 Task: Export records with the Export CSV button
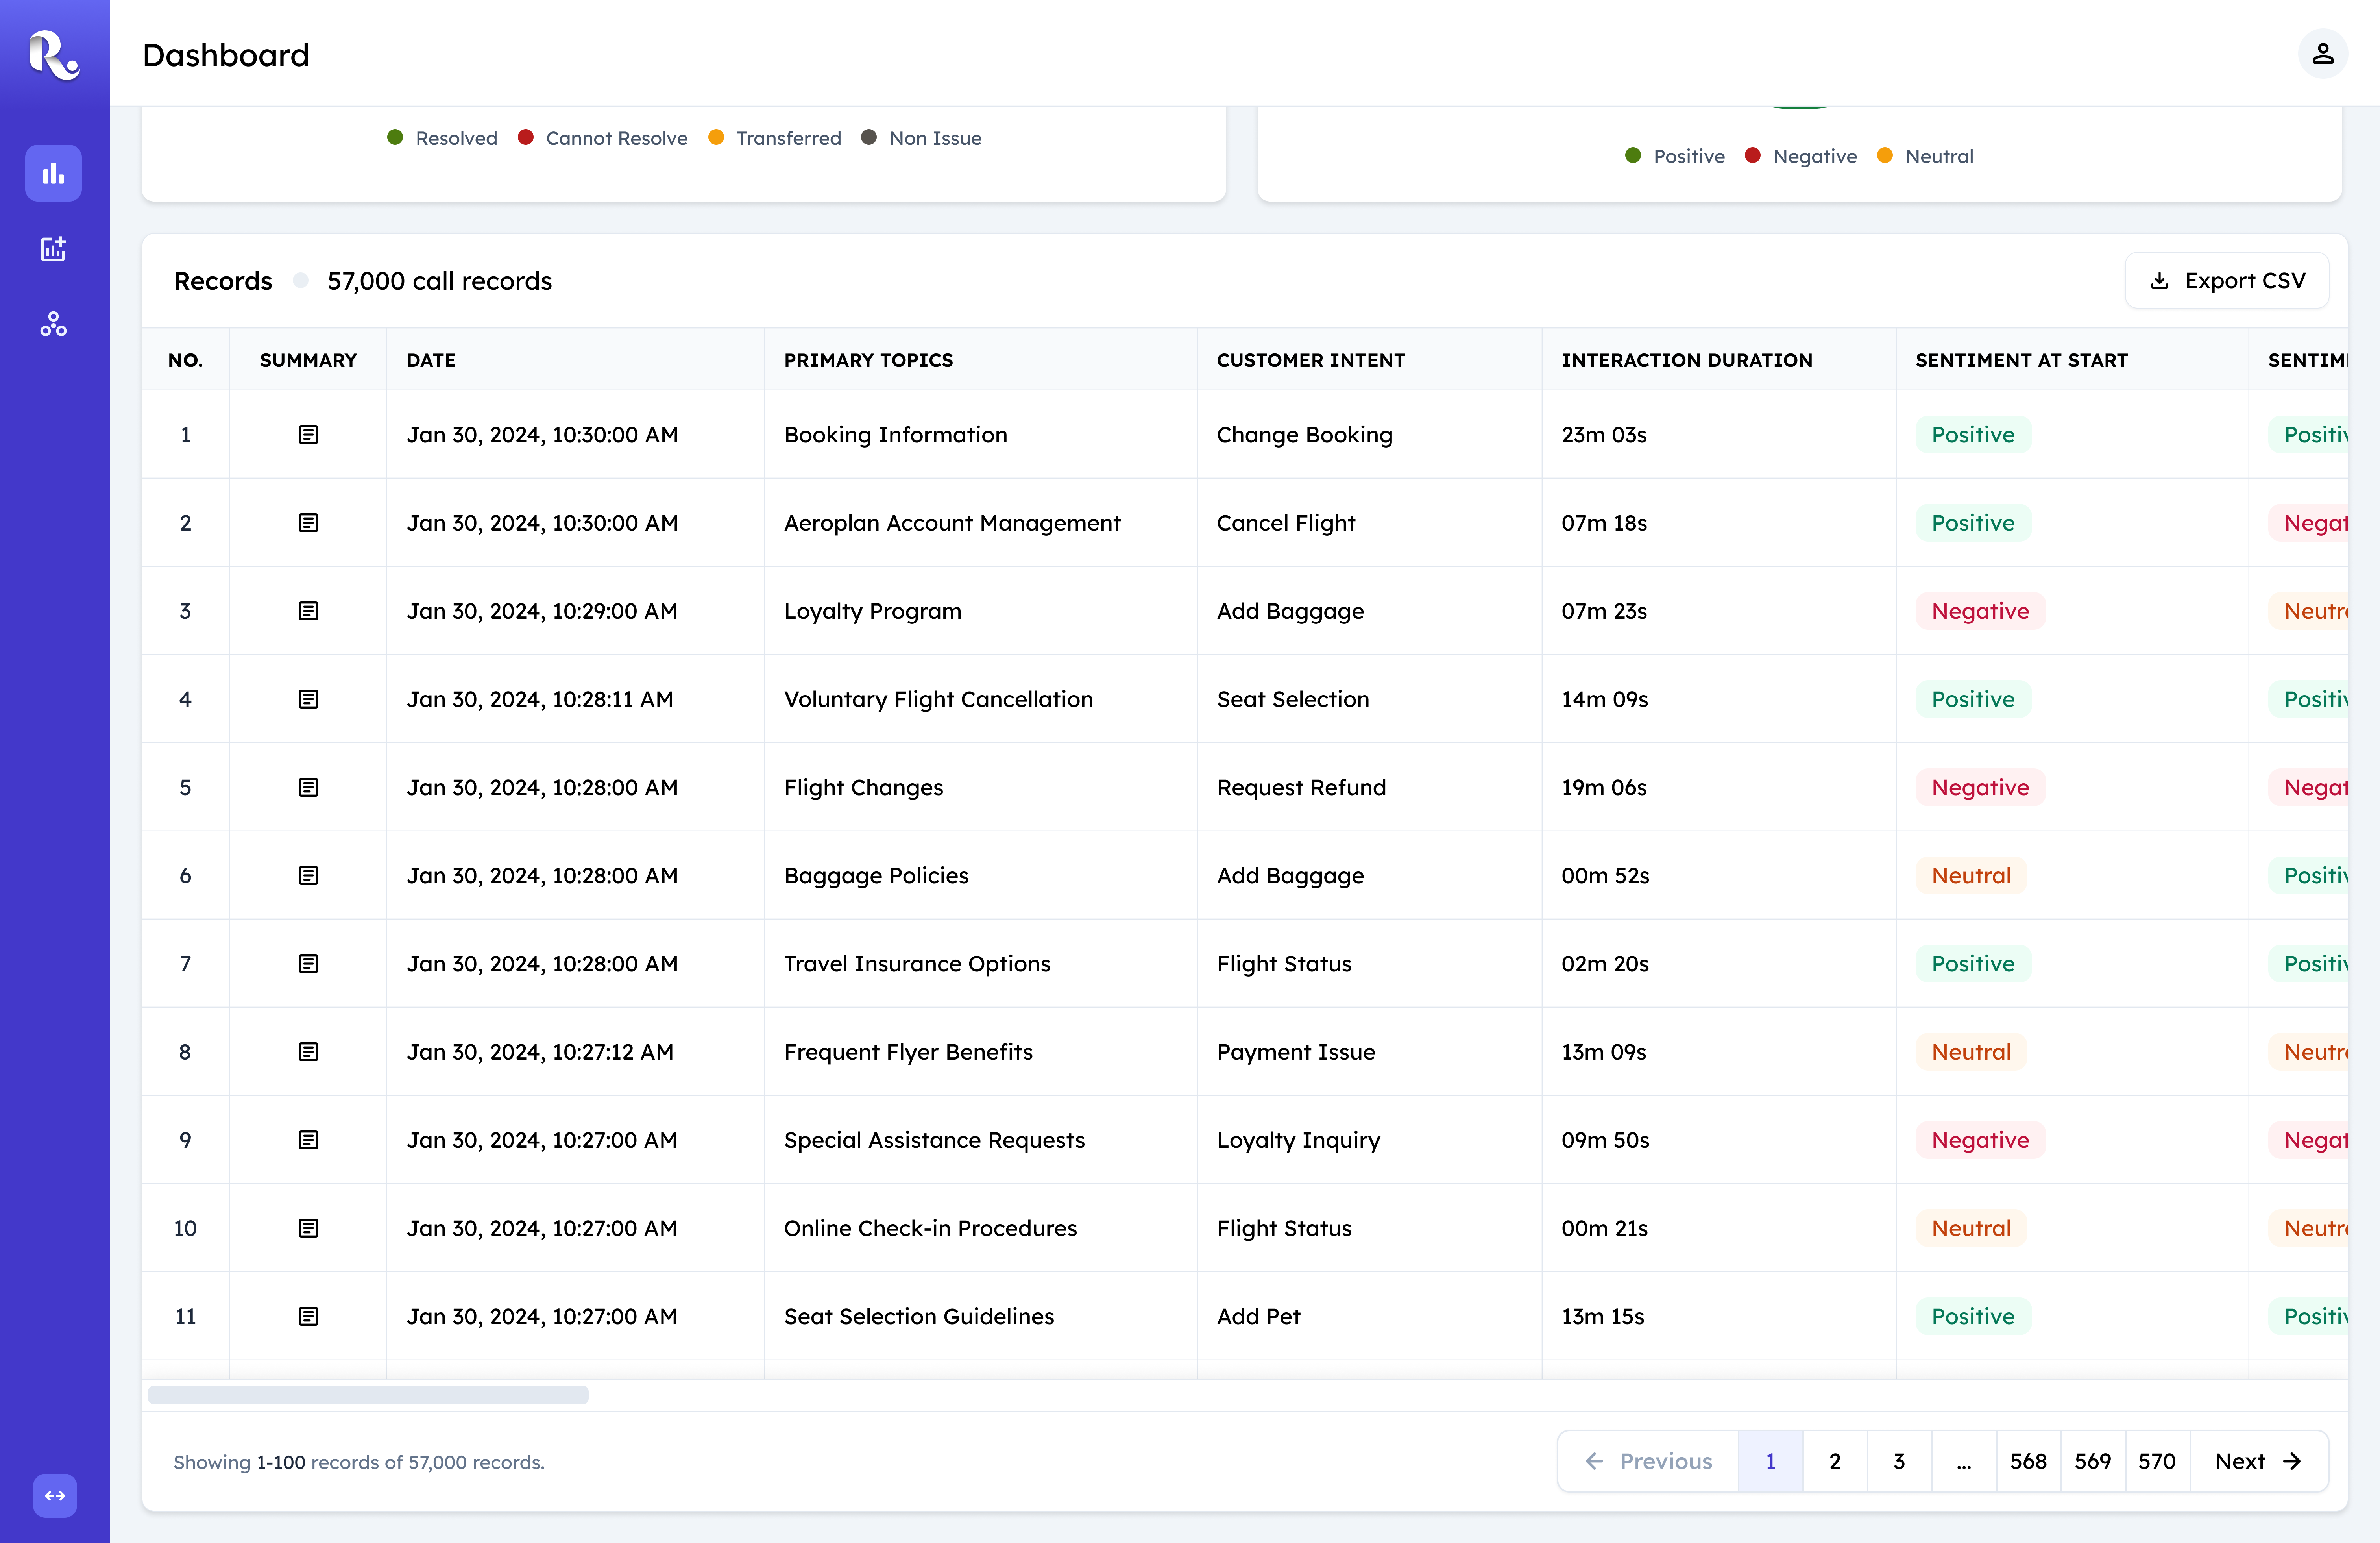point(2227,281)
